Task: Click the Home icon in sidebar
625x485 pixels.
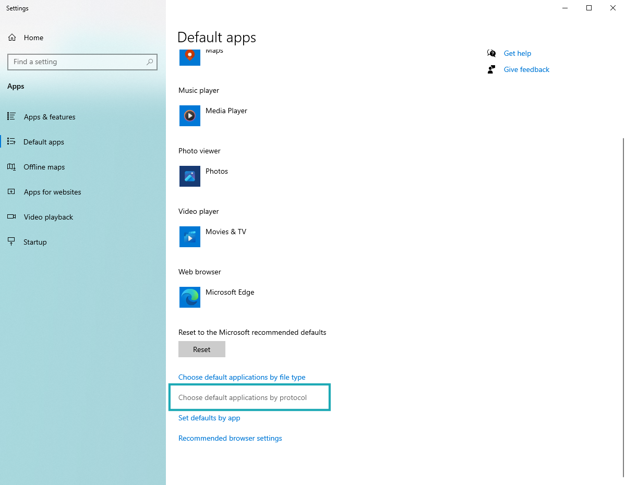Action: [x=12, y=38]
